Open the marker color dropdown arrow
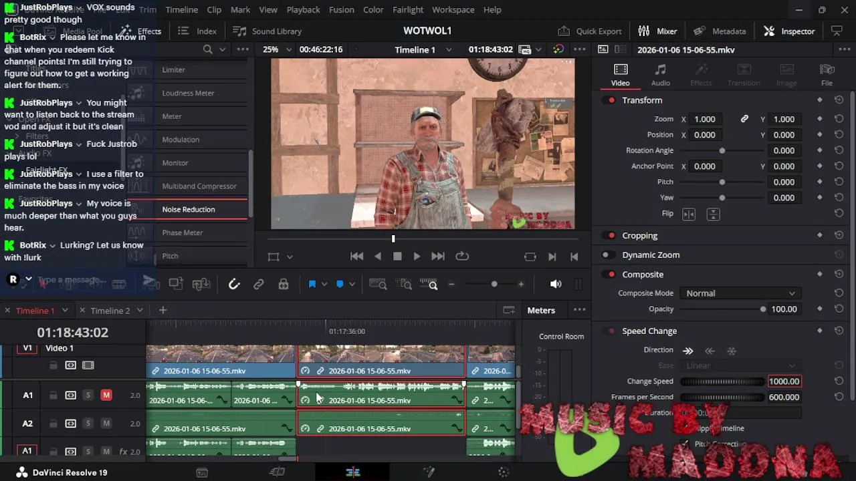Viewport: 856px width, 481px height. click(x=352, y=285)
